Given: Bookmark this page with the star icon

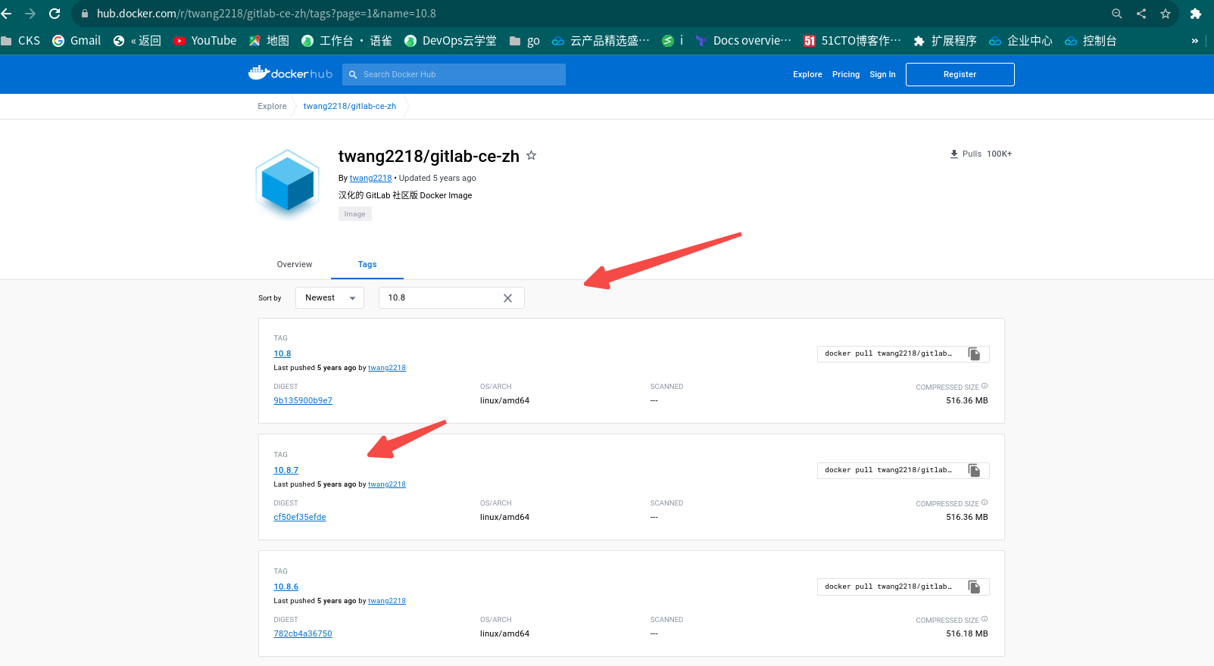Looking at the screenshot, I should 1166,14.
